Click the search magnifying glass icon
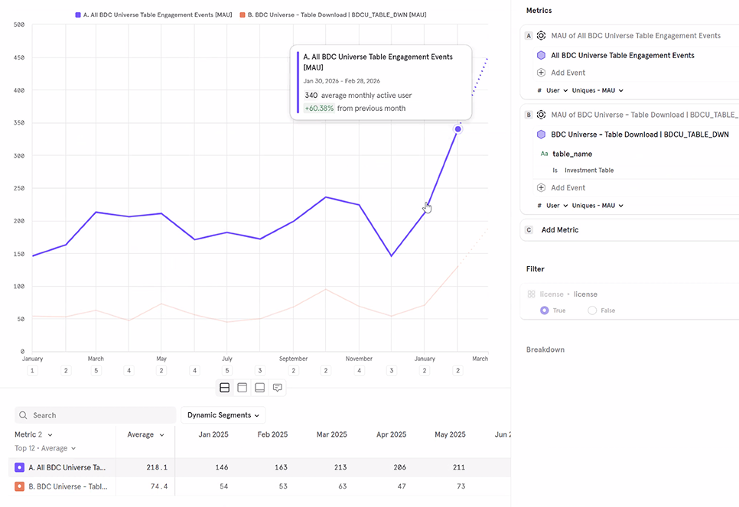This screenshot has height=507, width=739. click(23, 414)
